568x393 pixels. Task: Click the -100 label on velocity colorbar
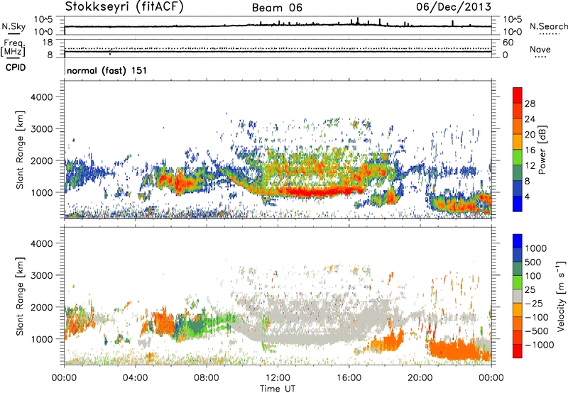coord(537,317)
